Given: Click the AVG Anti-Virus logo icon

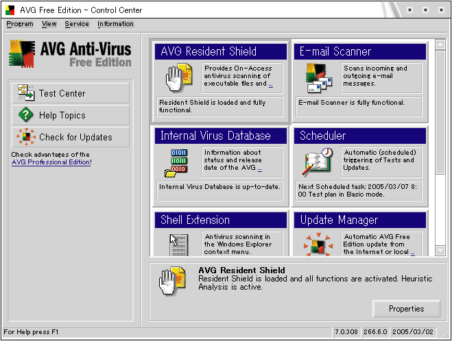Looking at the screenshot, I should pos(22,53).
